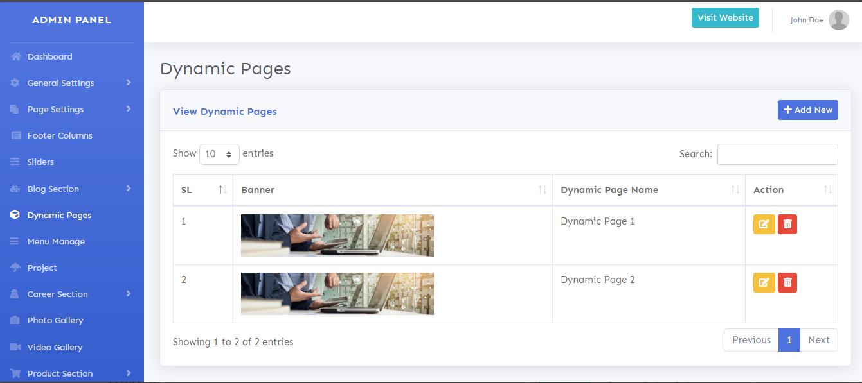862x383 pixels.
Task: Click the Search input field
Action: point(777,154)
